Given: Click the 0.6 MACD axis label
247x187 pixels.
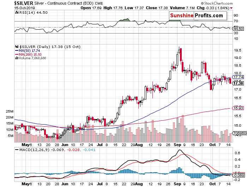Looking at the screenshot, I should (237, 153).
